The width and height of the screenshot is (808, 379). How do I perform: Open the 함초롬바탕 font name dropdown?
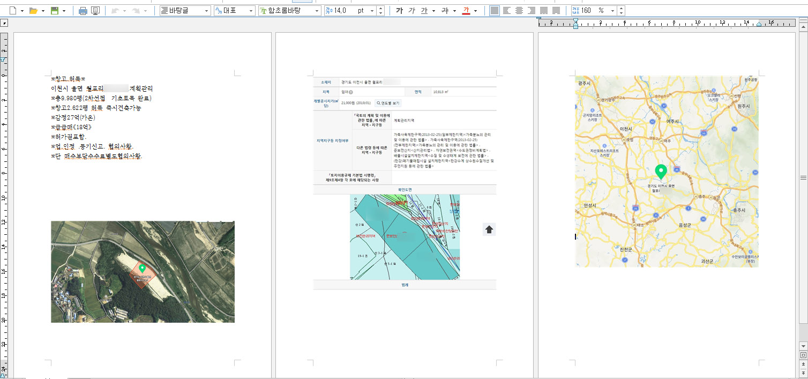tap(317, 11)
